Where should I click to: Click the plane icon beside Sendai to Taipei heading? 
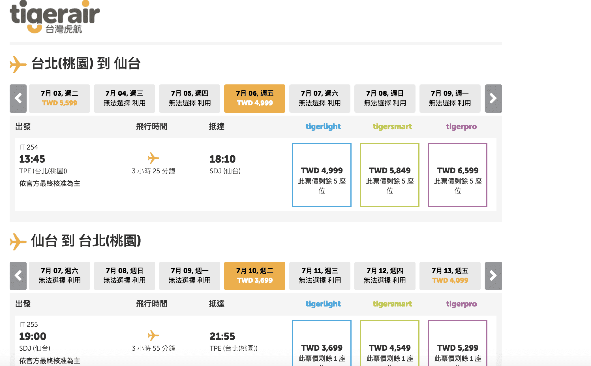[18, 242]
